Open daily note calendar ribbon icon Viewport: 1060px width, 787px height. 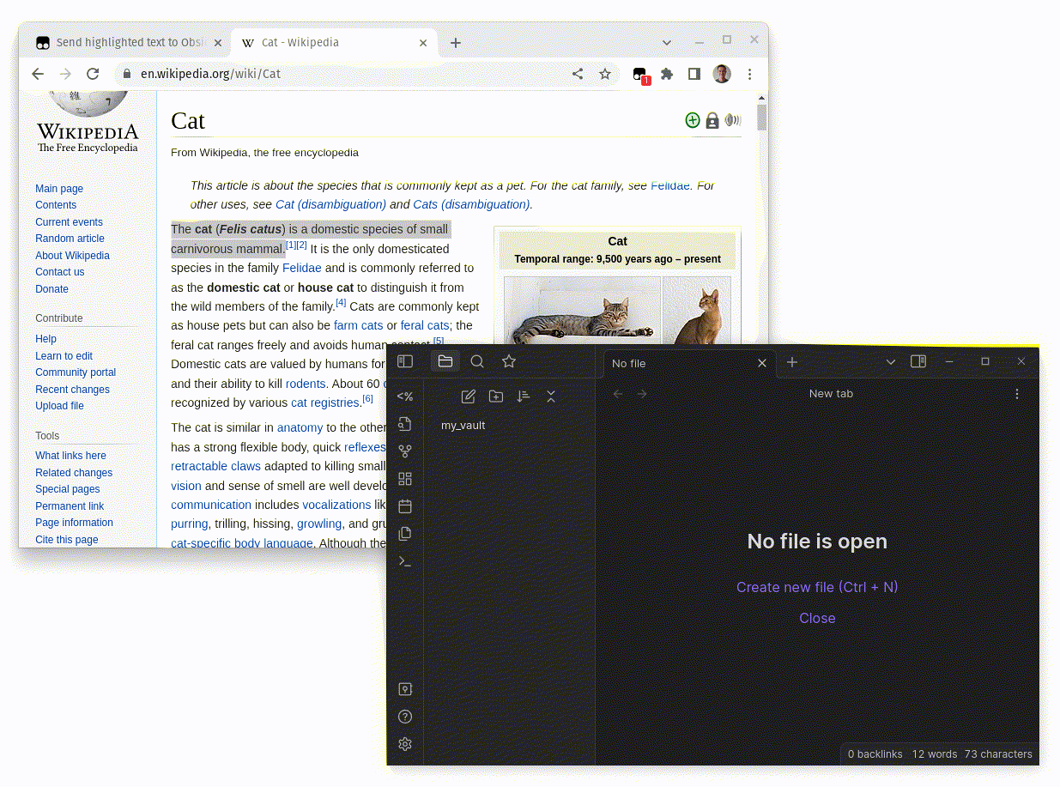click(405, 506)
